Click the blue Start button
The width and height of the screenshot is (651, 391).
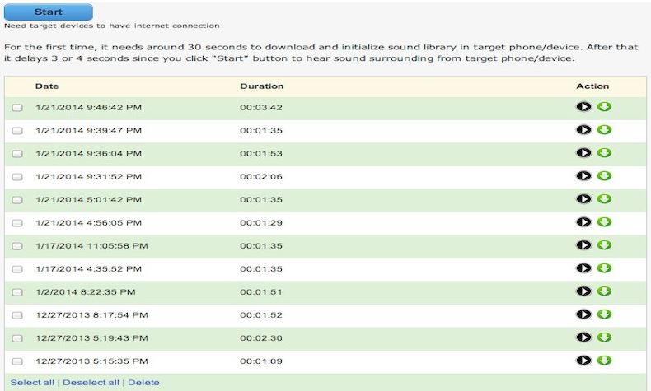48,12
